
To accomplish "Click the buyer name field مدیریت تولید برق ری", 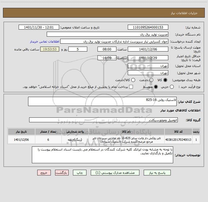I will [108, 34].
